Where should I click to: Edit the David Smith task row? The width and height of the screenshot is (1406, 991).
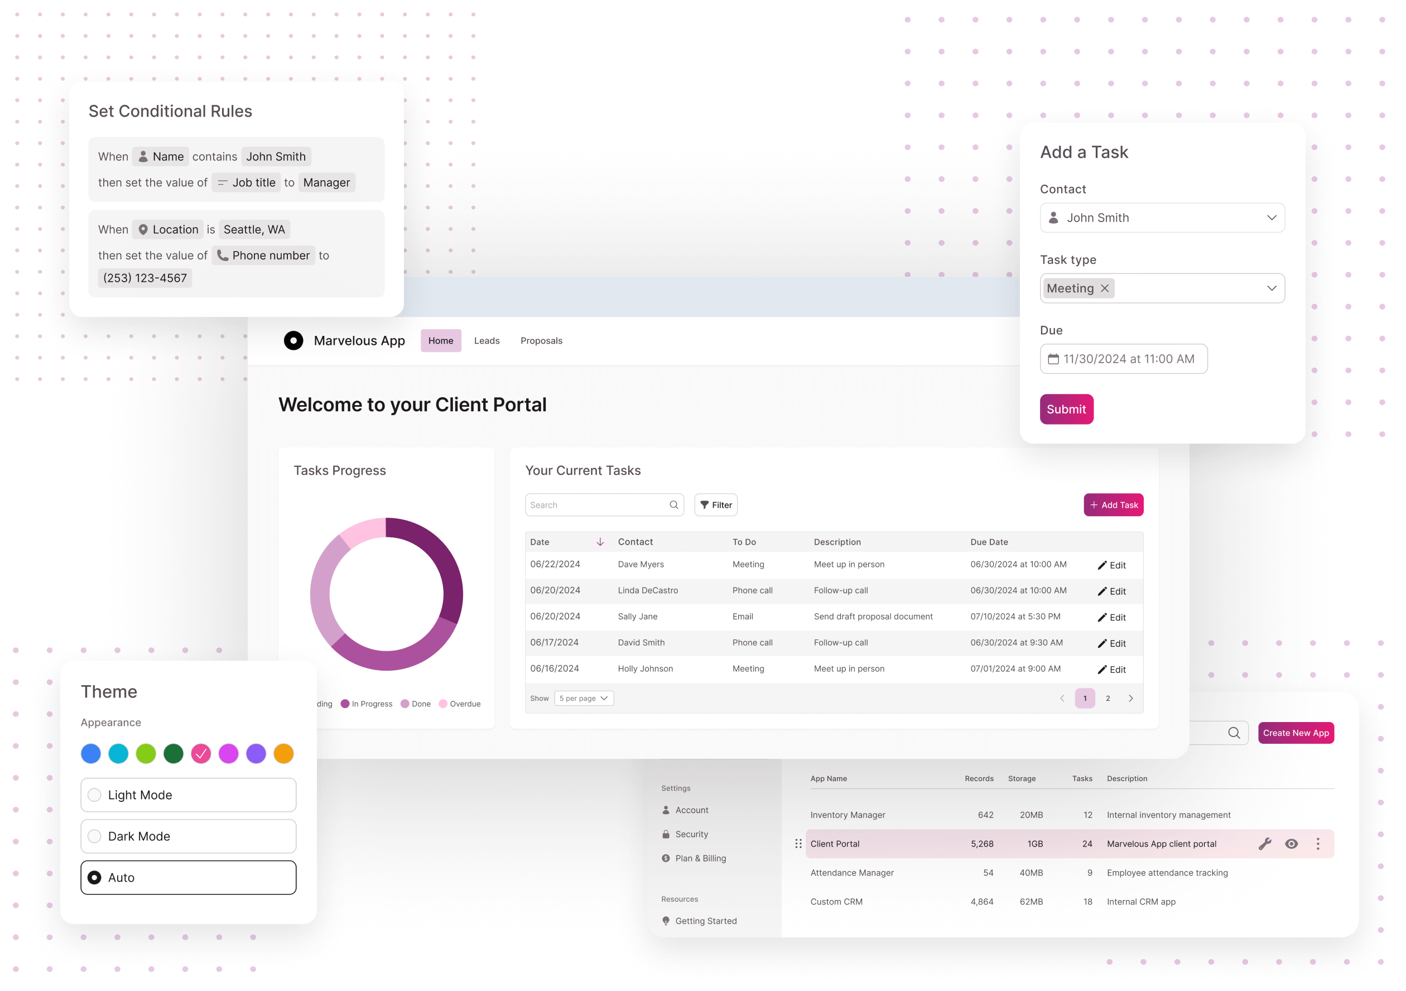tap(1111, 644)
